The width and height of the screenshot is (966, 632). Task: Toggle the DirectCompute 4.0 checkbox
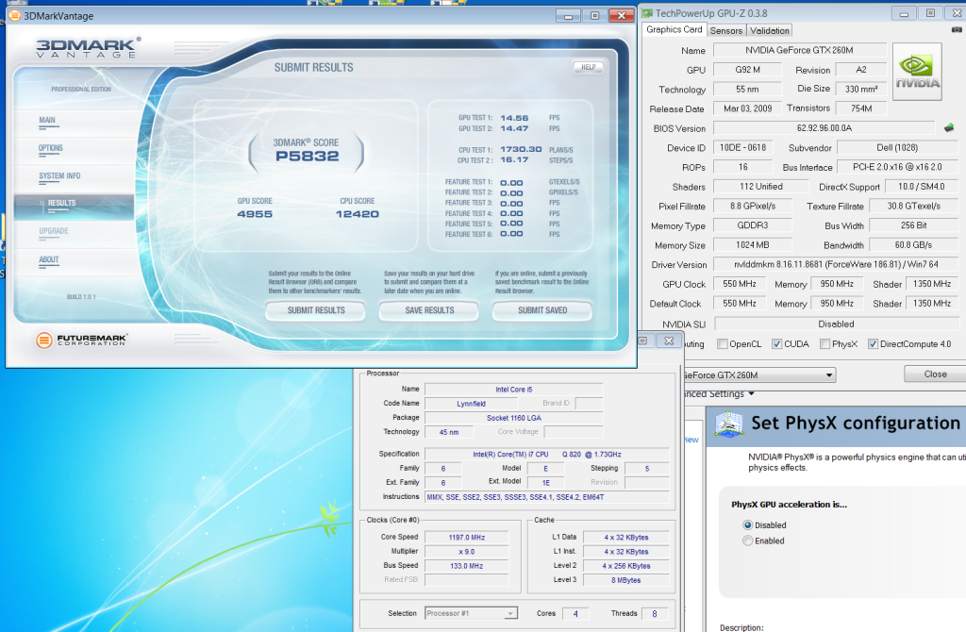coord(873,344)
